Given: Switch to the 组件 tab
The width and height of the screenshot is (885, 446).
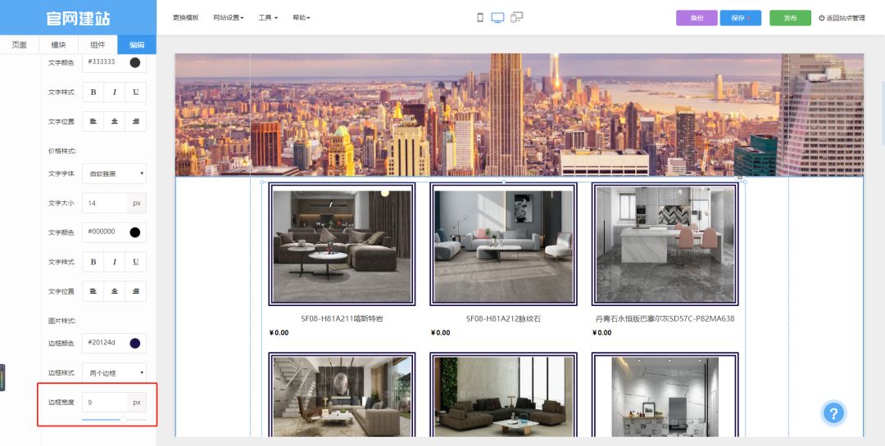Looking at the screenshot, I should point(98,45).
